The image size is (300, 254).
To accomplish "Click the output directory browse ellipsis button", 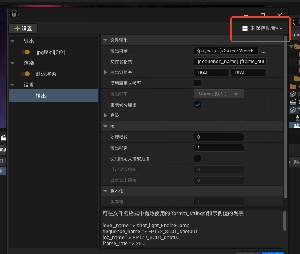I will point(263,51).
